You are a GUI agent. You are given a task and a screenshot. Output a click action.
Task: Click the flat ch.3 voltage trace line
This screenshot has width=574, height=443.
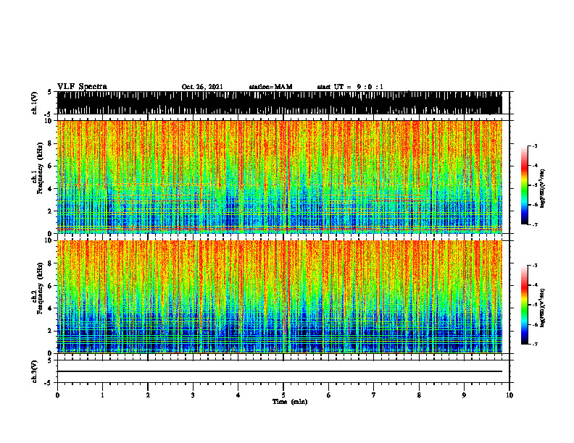point(279,371)
